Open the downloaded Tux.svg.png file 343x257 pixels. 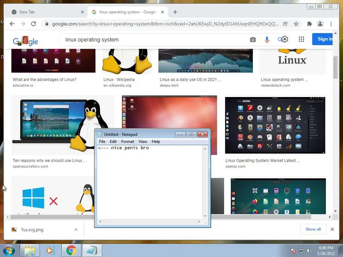coord(32,230)
